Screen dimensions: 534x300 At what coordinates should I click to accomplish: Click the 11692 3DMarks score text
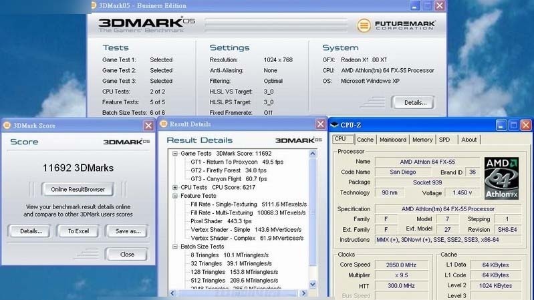(x=78, y=168)
